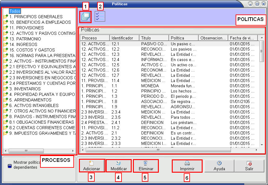
Task: Select 3. INVENTARIOS in the process tree
Action: click(x=25, y=89)
